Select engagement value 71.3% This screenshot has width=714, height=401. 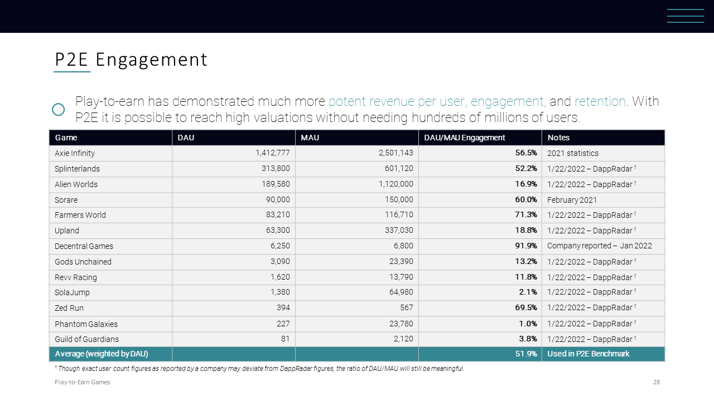[x=526, y=215]
